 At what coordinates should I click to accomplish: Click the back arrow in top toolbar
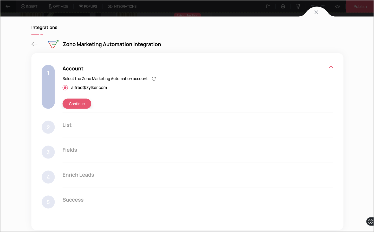8,6
